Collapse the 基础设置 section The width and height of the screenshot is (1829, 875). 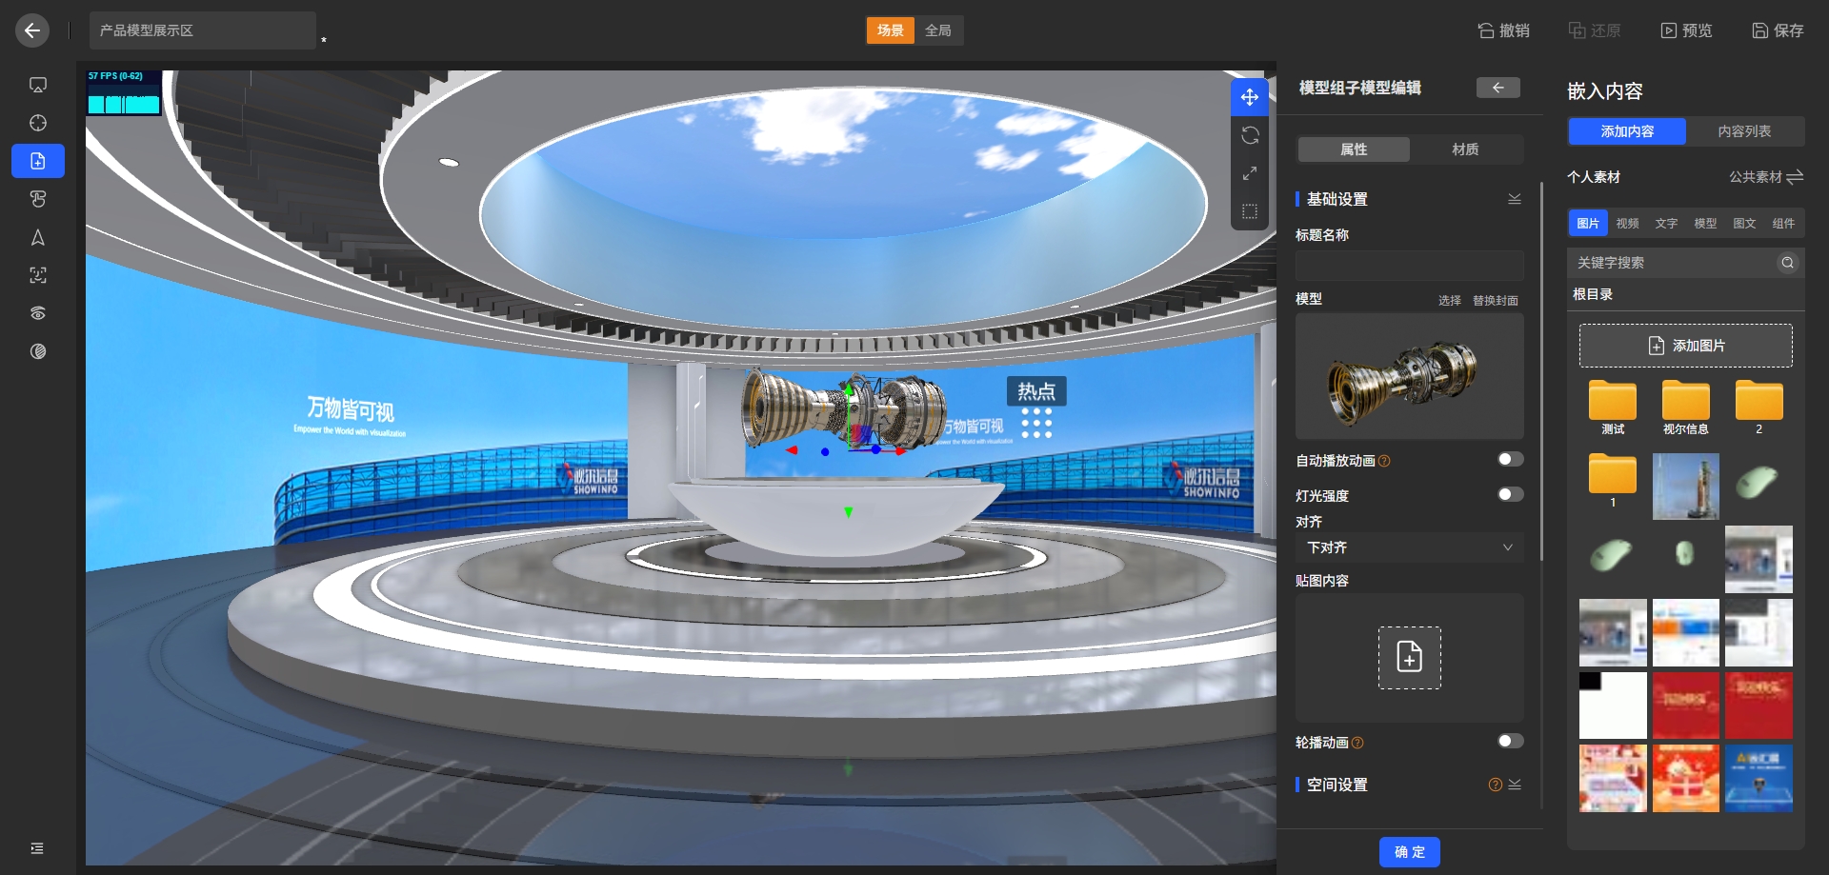click(x=1514, y=199)
